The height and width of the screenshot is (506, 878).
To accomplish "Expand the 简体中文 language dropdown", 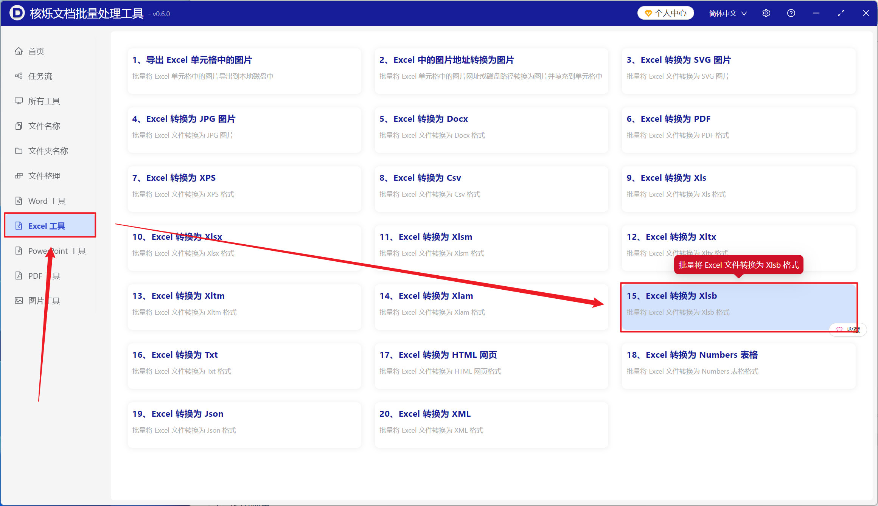I will 728,13.
